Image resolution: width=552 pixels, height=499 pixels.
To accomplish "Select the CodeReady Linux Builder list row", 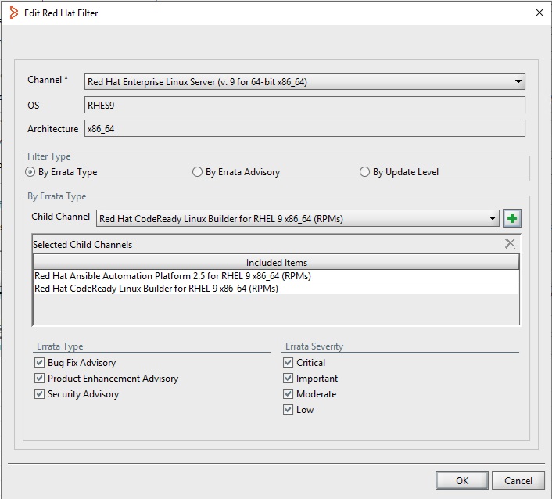I will tap(156, 289).
